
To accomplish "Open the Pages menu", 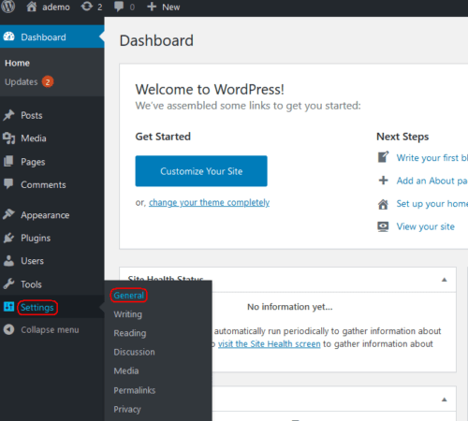I will 33,162.
